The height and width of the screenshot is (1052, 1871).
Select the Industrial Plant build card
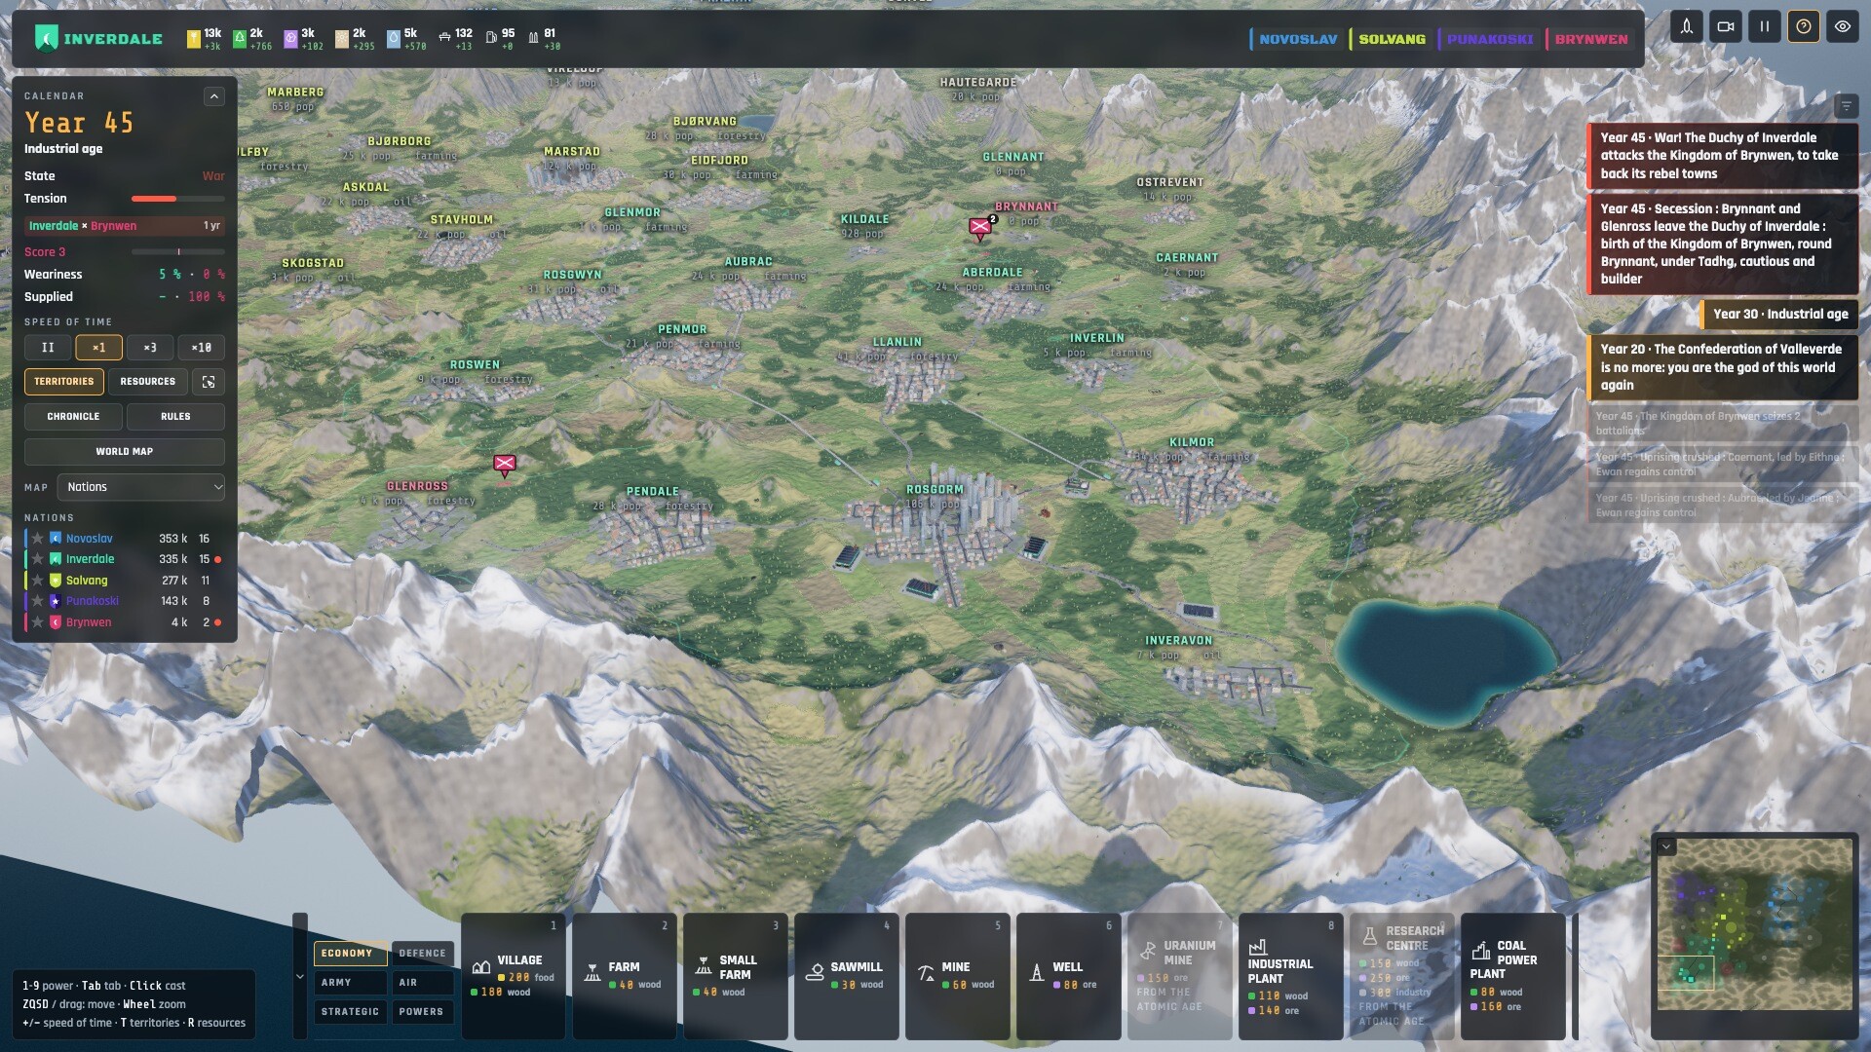pyautogui.click(x=1291, y=976)
